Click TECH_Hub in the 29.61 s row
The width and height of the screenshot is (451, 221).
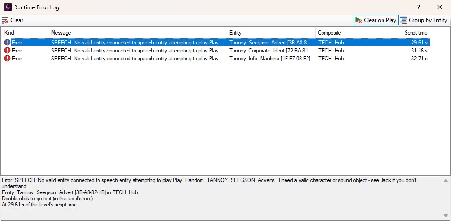331,43
